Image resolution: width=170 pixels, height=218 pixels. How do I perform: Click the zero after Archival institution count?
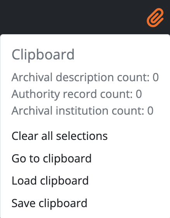tap(150, 111)
